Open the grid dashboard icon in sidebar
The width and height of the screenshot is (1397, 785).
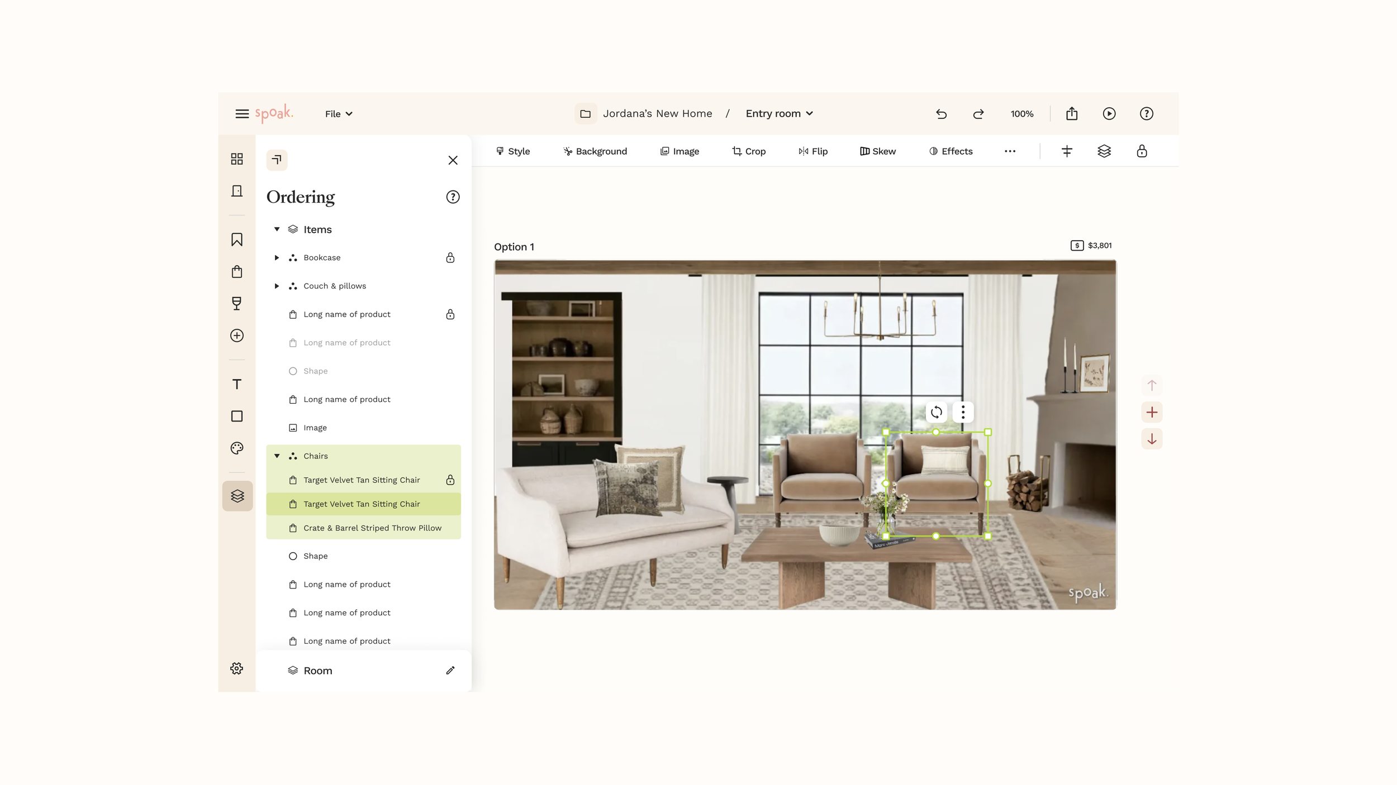tap(237, 159)
